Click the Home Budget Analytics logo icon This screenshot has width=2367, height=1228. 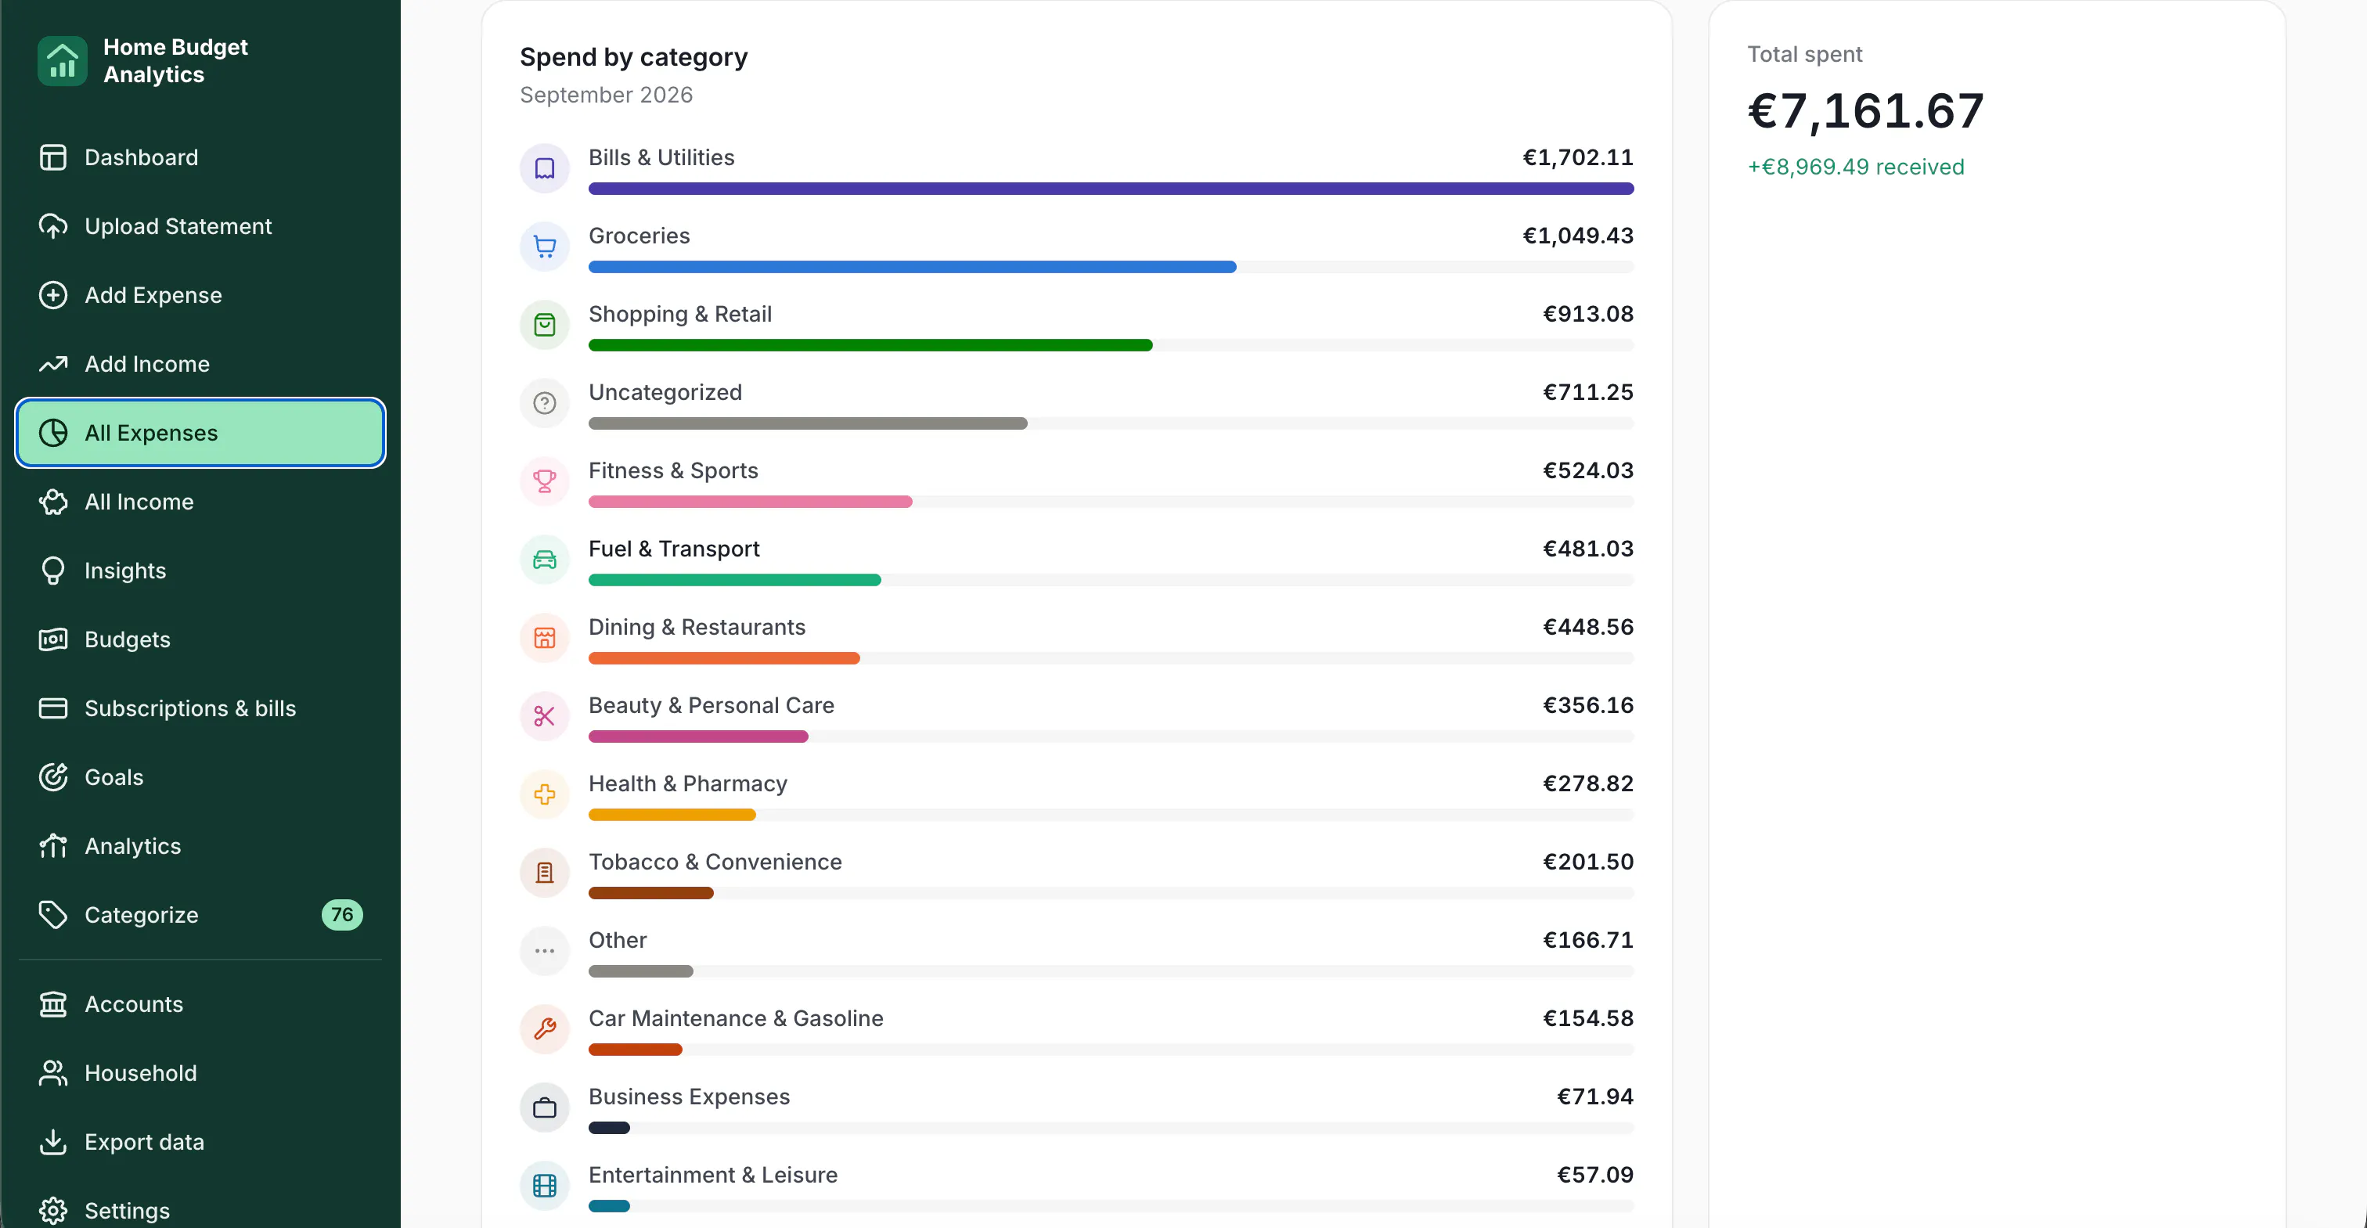pos(63,60)
